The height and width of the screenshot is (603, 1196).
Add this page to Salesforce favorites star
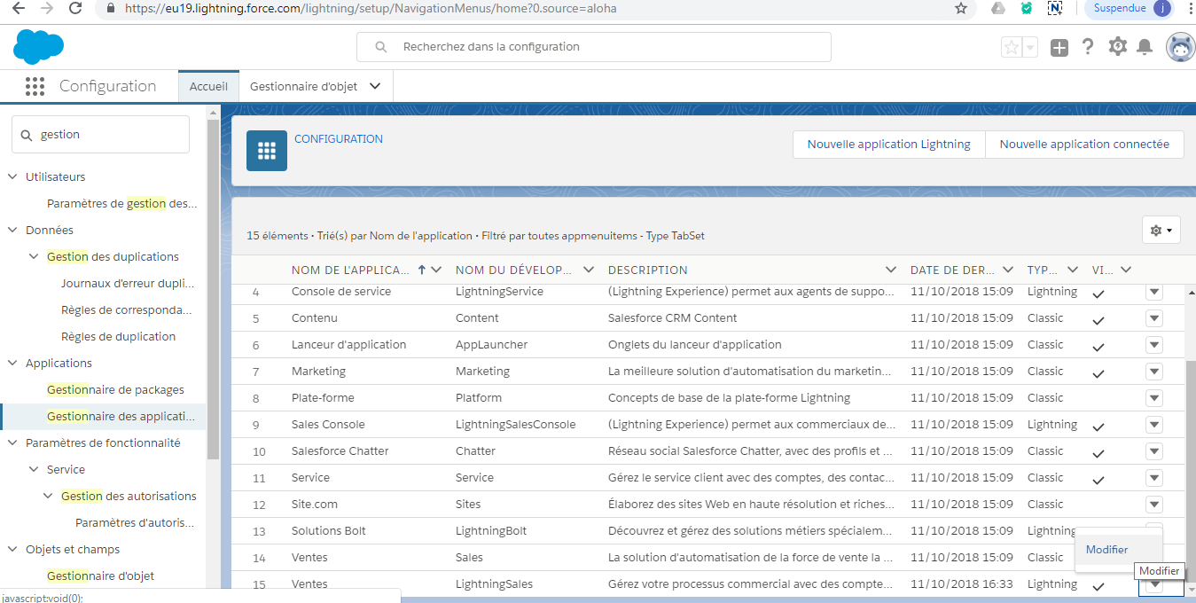tap(1011, 48)
